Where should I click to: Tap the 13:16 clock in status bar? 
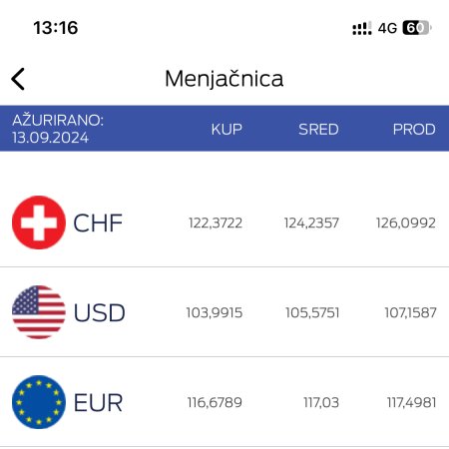point(56,28)
